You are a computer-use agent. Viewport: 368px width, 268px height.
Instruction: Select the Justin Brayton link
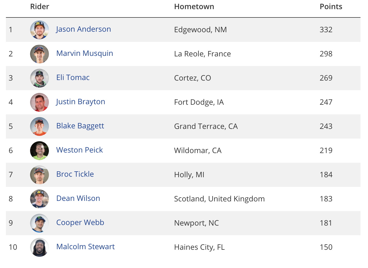point(81,102)
